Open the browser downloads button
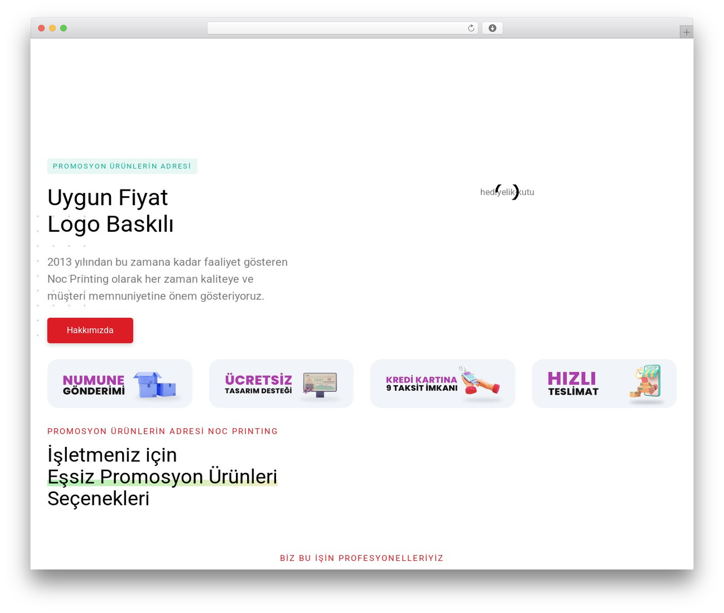 point(492,28)
